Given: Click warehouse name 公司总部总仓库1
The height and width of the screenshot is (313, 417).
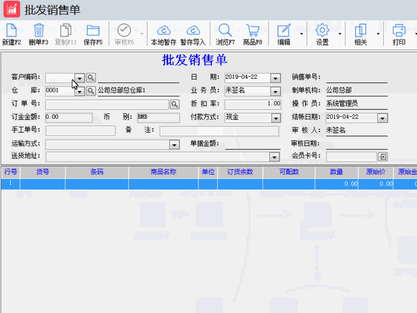Looking at the screenshot, I should 121,90.
